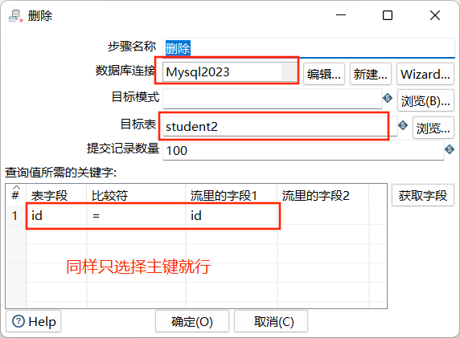Click 浏览(B)... to browse target schema
The height and width of the screenshot is (338, 460).
[x=425, y=100]
